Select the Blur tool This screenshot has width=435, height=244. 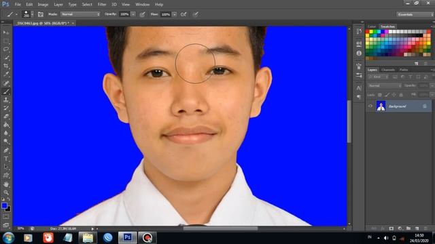point(6,133)
